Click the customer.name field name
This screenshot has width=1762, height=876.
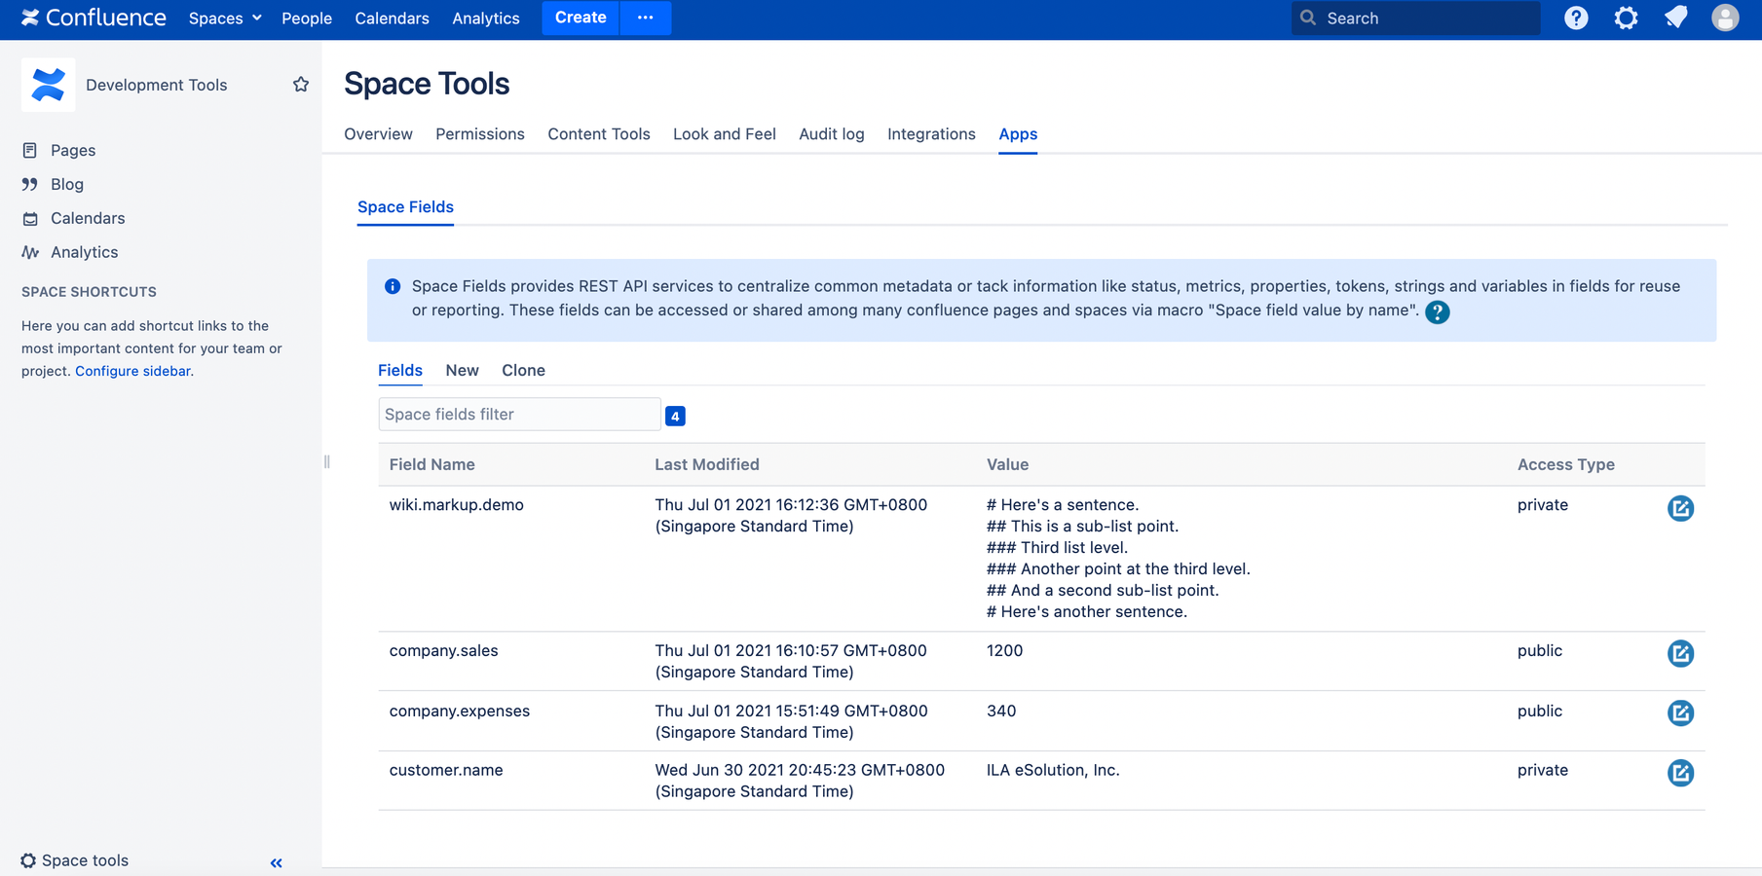click(x=446, y=770)
